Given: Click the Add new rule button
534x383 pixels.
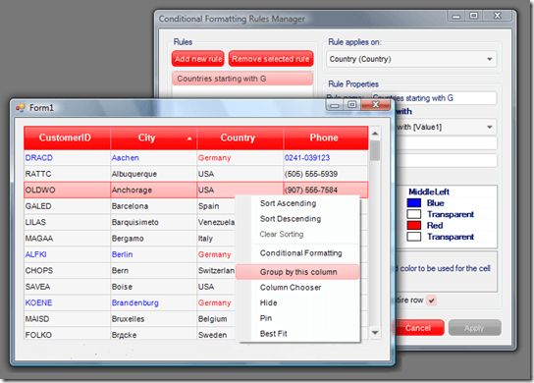Looking at the screenshot, I should (x=198, y=59).
